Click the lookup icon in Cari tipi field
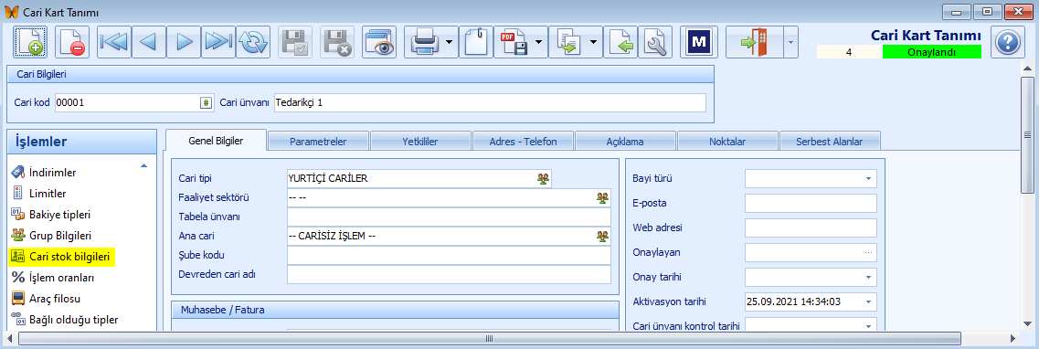 pyautogui.click(x=544, y=178)
